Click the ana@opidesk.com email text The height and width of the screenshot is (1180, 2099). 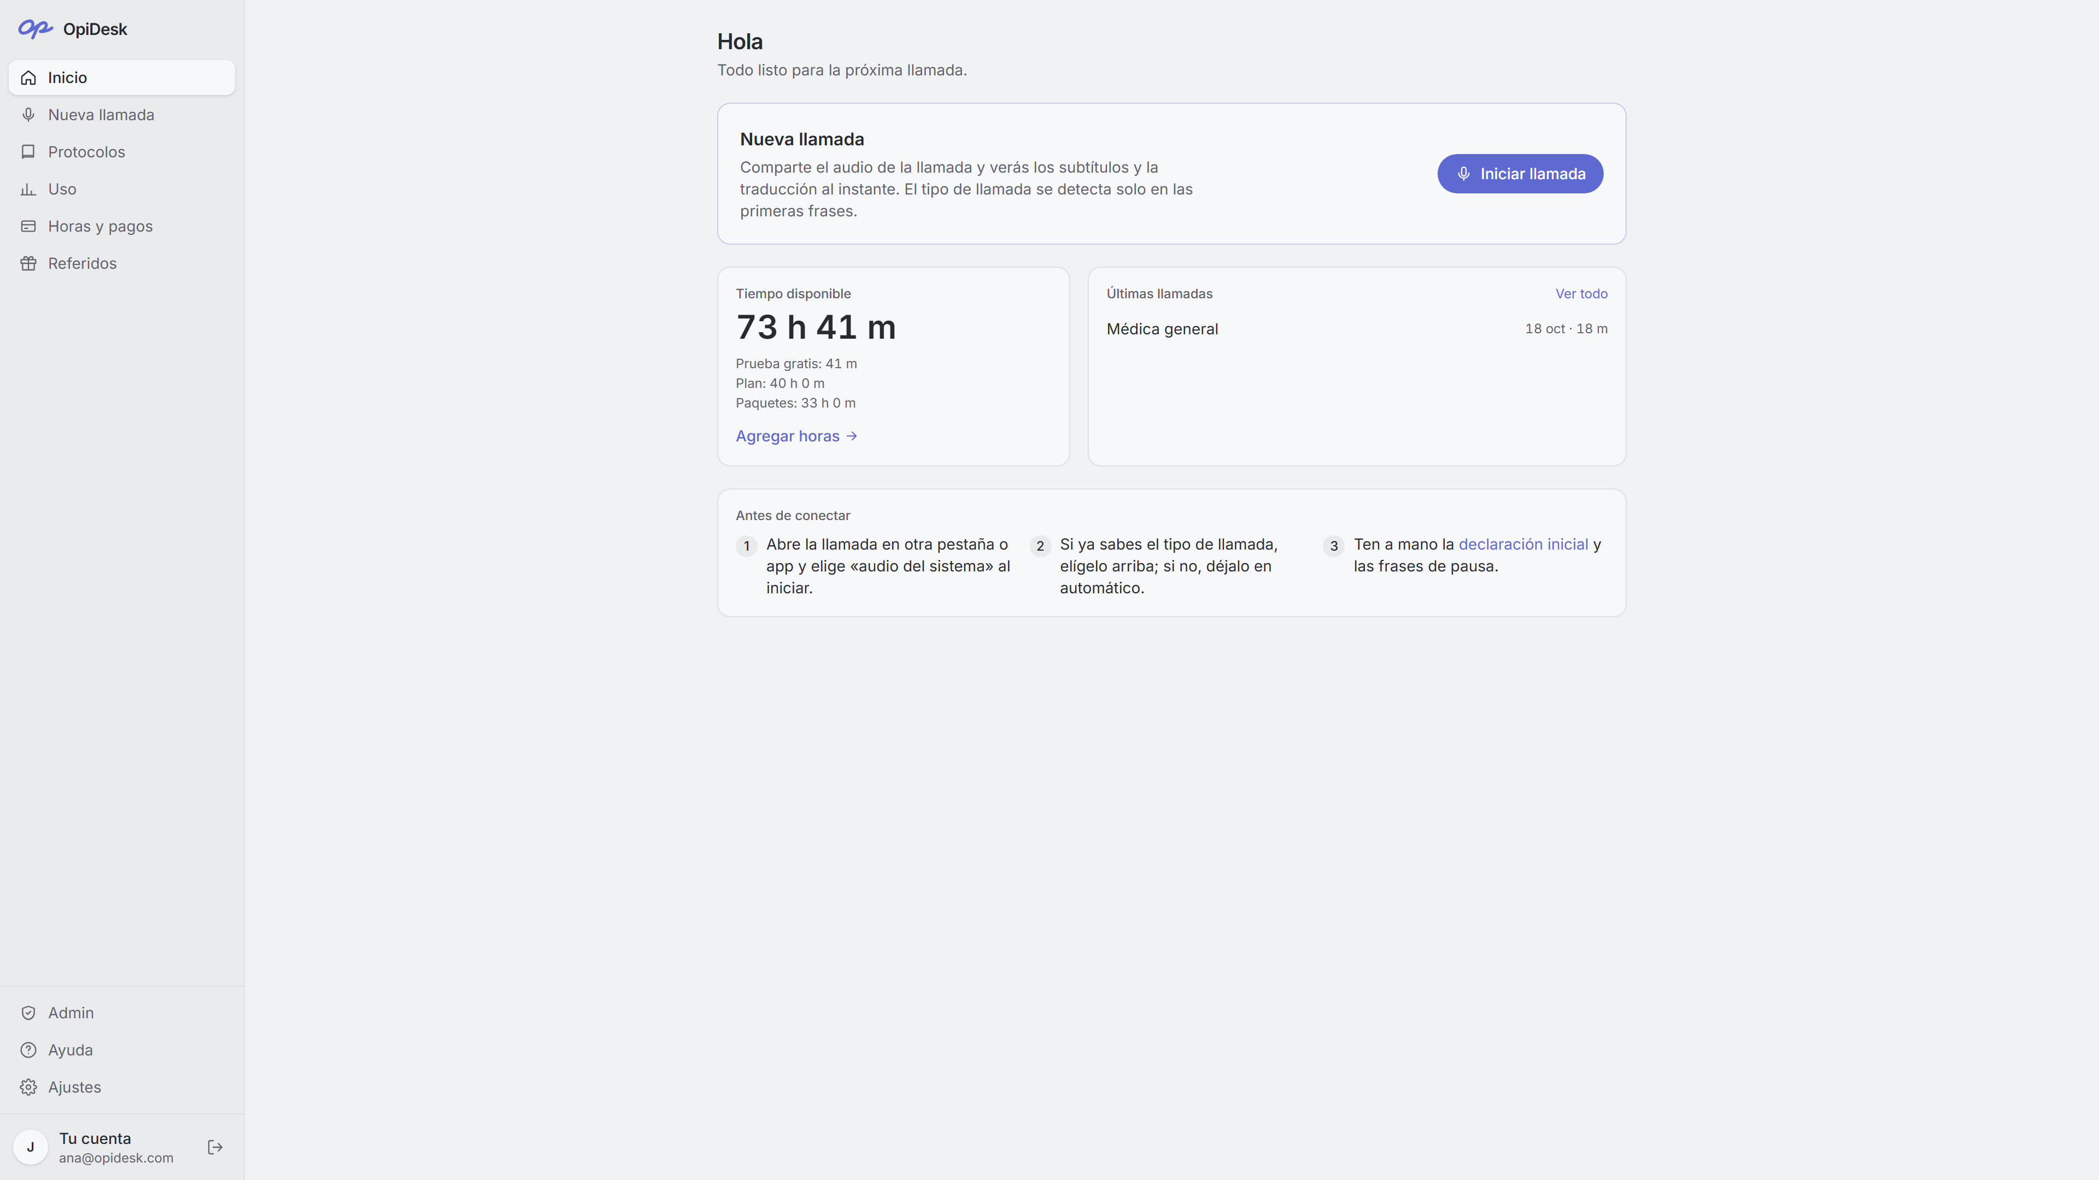tap(116, 1158)
